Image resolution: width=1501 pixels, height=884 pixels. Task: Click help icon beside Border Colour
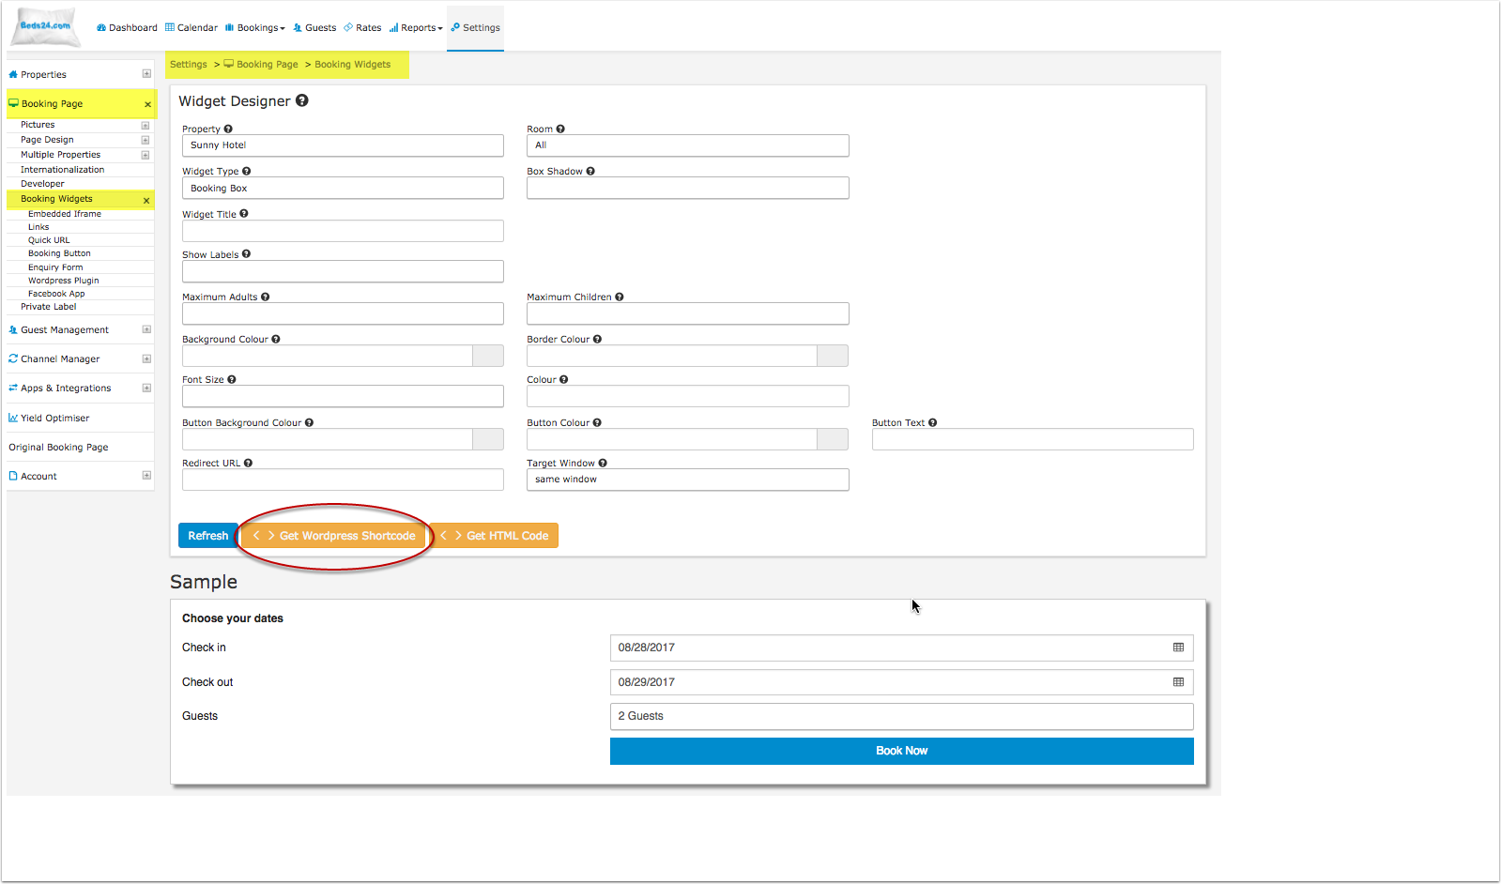(598, 340)
